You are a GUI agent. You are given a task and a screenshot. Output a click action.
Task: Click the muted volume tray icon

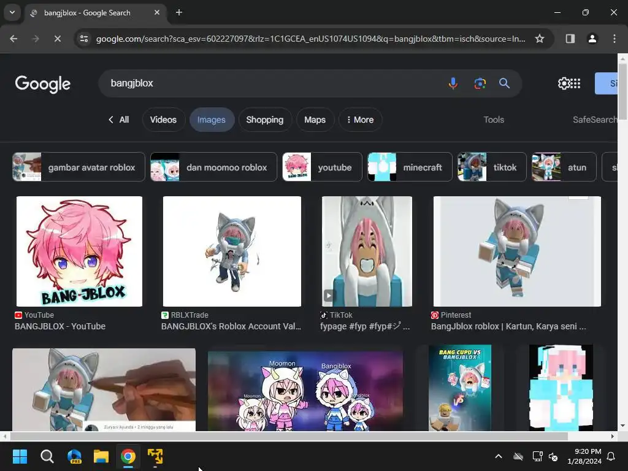point(553,456)
